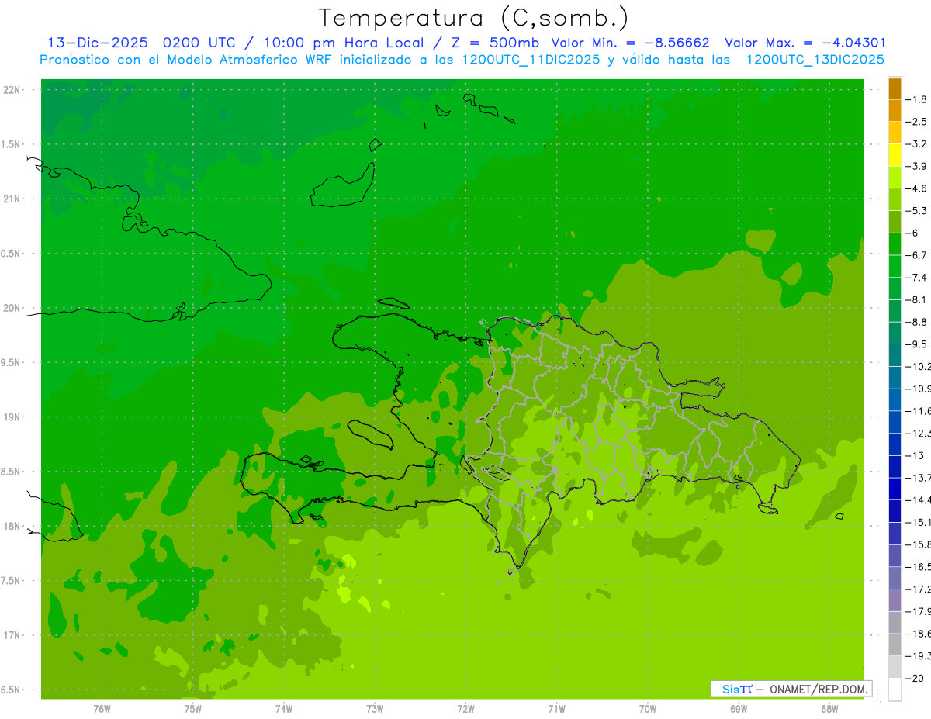Click the "Z = 500mb" level text

click(493, 43)
